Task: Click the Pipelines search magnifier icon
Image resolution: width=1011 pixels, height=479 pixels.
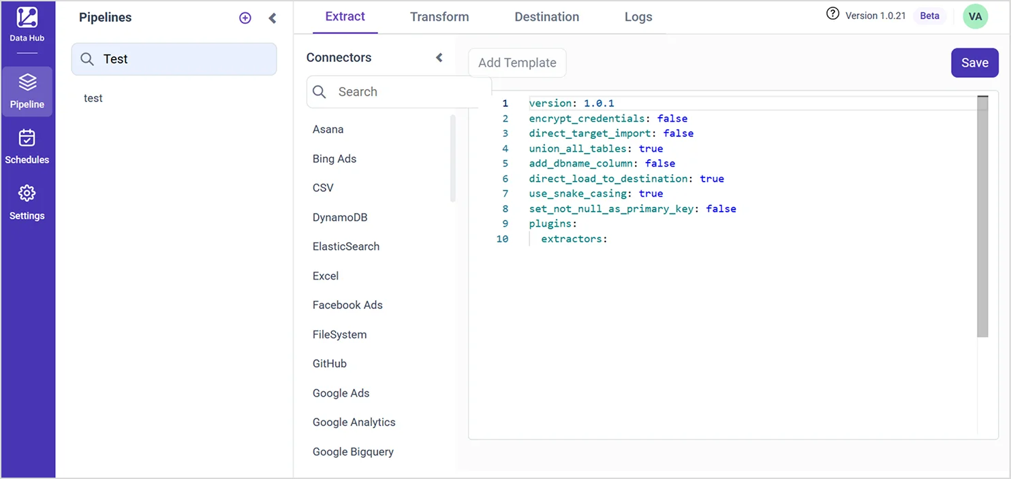Action: click(87, 59)
